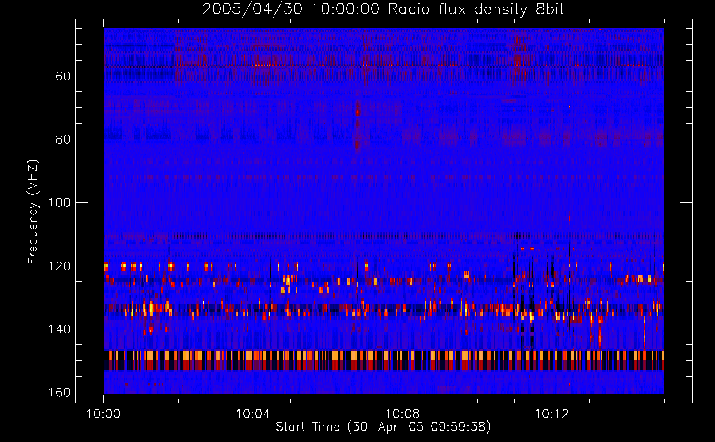Click the '60' frequency tick label
The height and width of the screenshot is (442, 715).
point(63,76)
